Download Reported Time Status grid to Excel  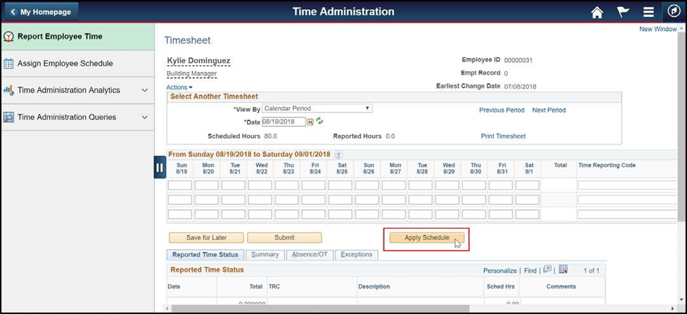[x=564, y=270]
